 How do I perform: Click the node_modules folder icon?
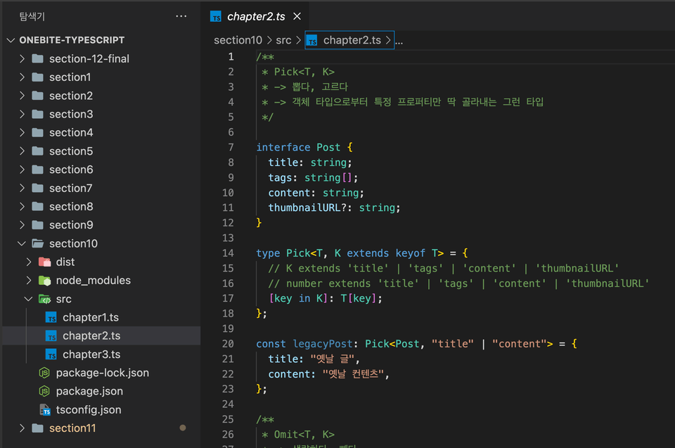pos(44,281)
